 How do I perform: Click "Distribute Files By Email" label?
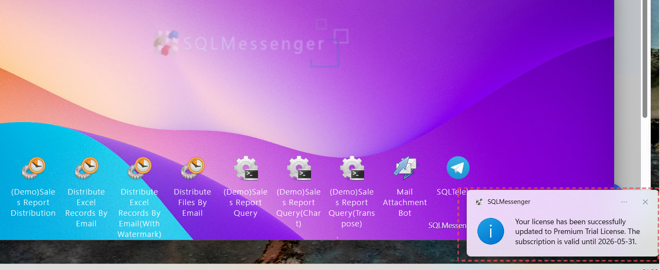pos(192,203)
